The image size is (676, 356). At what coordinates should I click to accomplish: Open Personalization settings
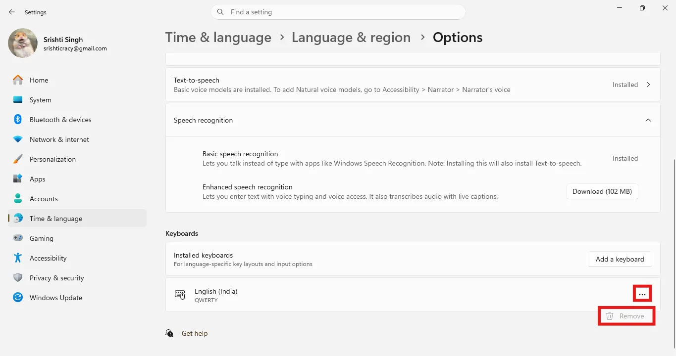tap(77, 159)
